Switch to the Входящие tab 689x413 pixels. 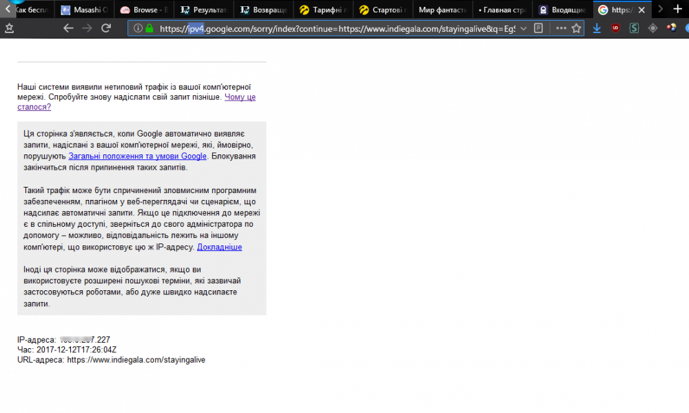tap(562, 10)
